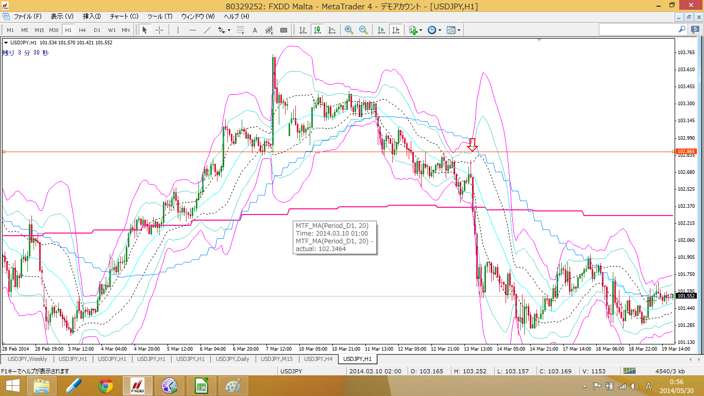Choose the horizontal line tool
Screen dimensions: 704x396
tap(192, 30)
